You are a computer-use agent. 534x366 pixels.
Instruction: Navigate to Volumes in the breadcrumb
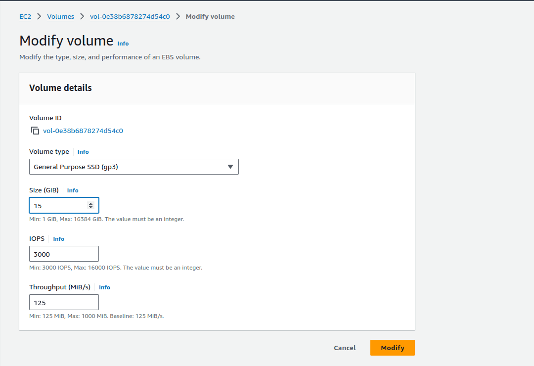click(60, 17)
